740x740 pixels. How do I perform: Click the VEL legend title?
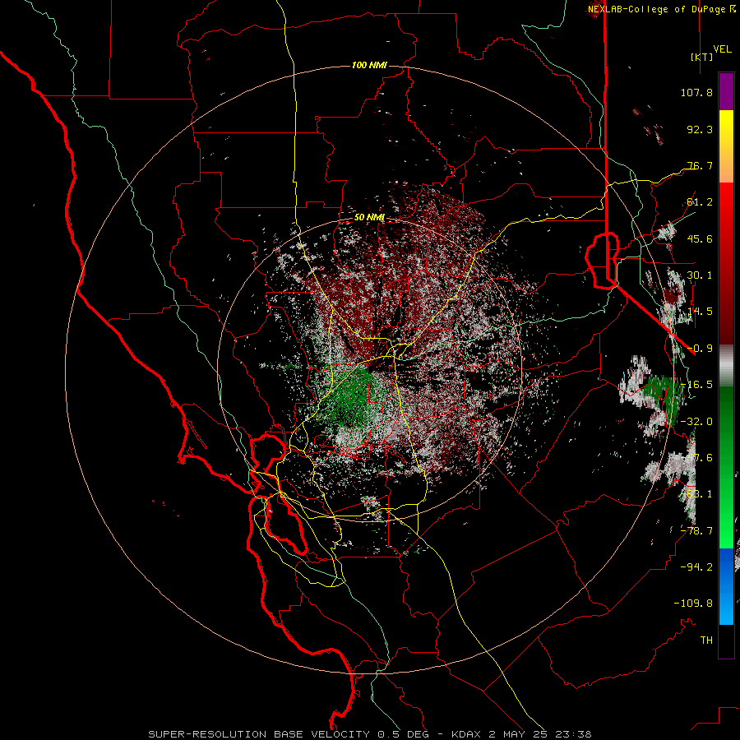click(x=722, y=49)
